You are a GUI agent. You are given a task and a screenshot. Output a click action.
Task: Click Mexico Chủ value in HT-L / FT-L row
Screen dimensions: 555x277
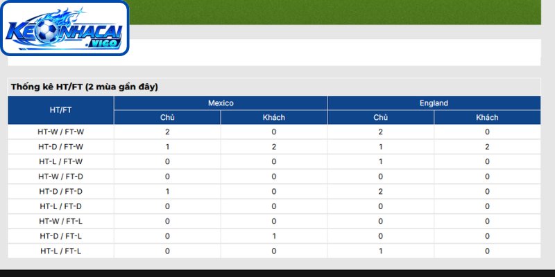click(167, 251)
